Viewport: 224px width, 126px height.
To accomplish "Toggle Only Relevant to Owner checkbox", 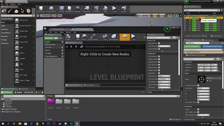I will tap(159, 56).
